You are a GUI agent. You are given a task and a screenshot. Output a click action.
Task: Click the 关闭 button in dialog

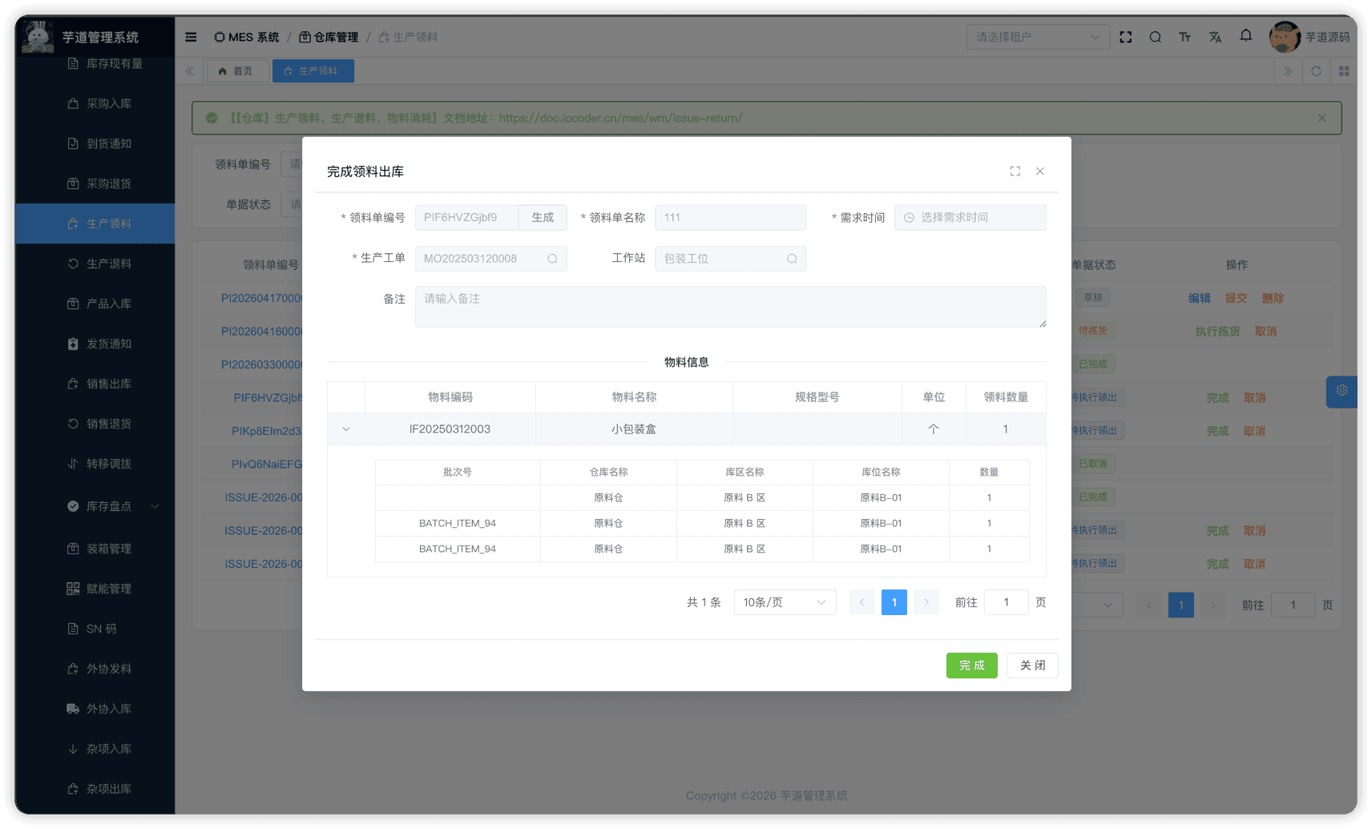pyautogui.click(x=1032, y=666)
